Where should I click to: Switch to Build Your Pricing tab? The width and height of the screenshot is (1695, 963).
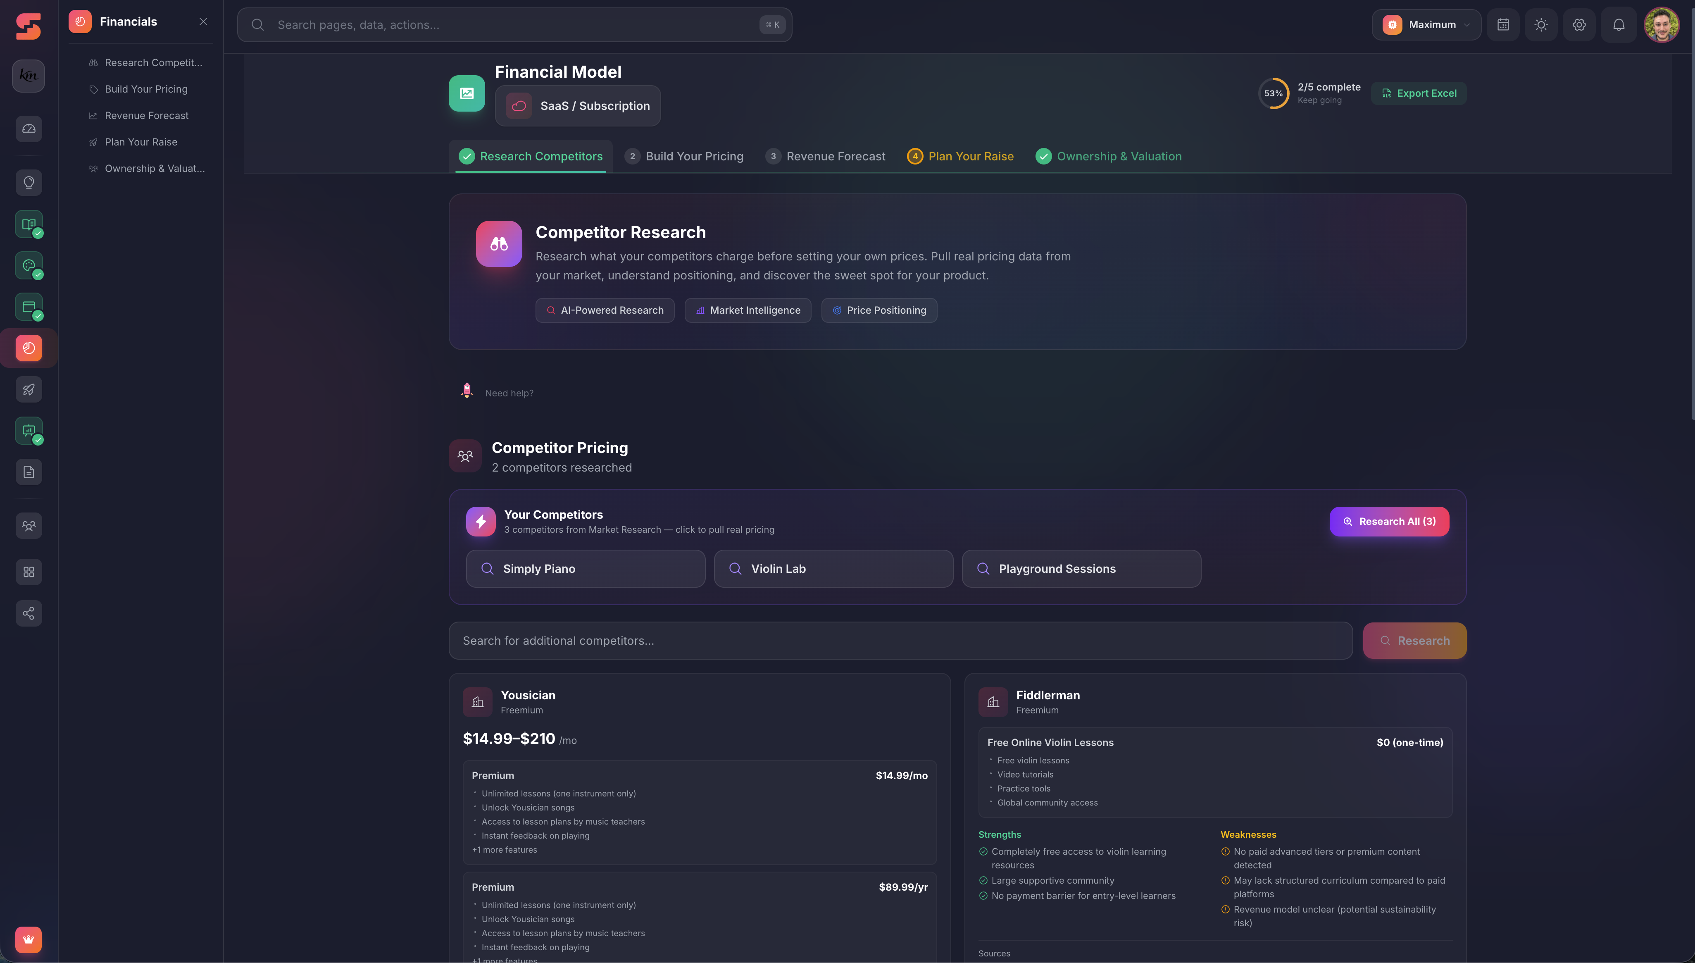click(x=684, y=156)
